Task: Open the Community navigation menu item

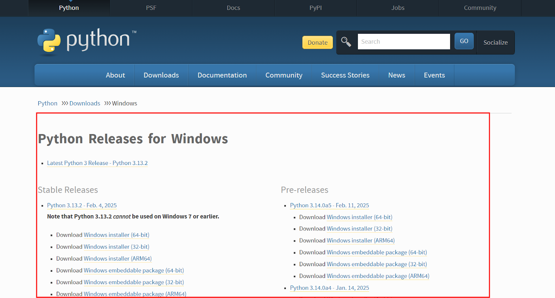Action: point(284,75)
